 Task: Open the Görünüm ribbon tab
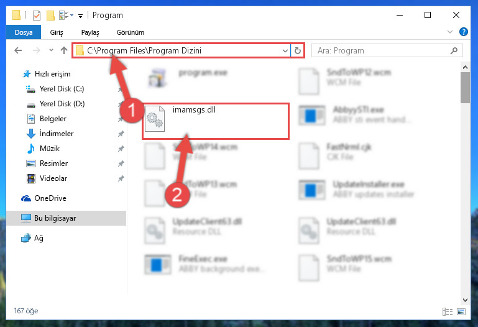coord(131,32)
